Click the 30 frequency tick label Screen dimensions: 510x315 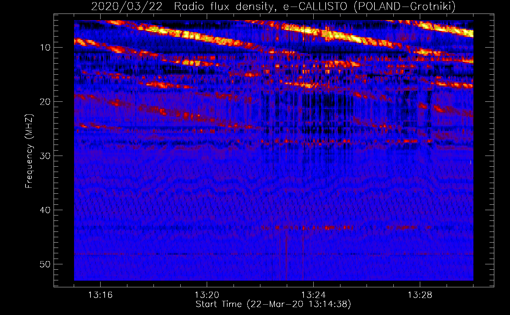45,156
